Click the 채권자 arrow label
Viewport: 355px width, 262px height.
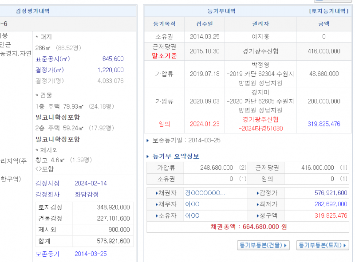point(166,193)
